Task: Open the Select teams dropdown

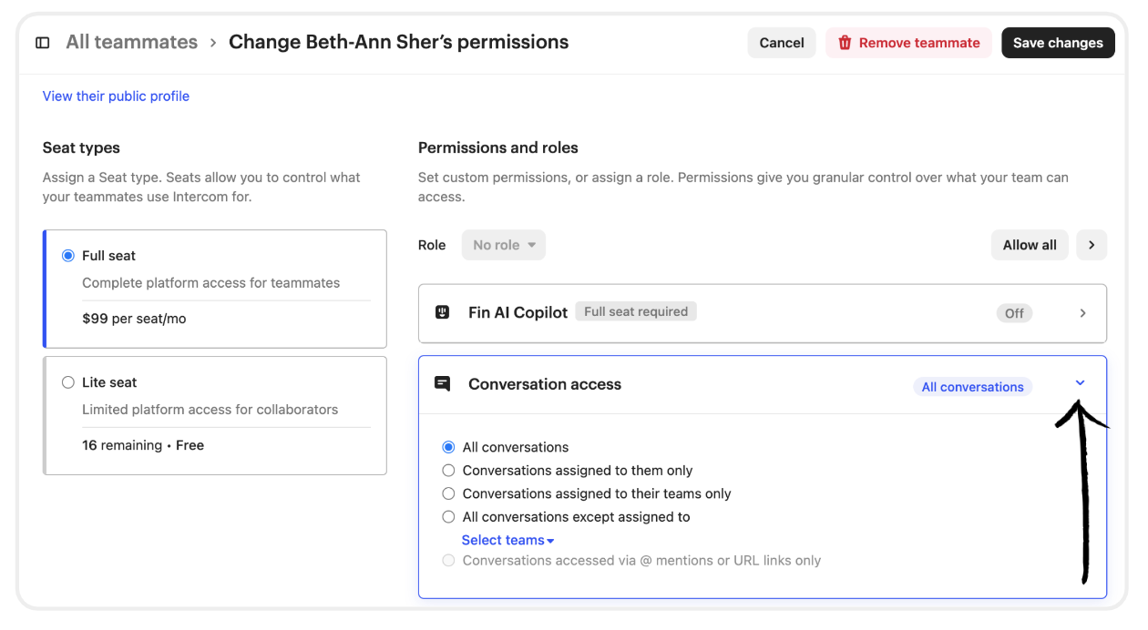Action: [507, 540]
